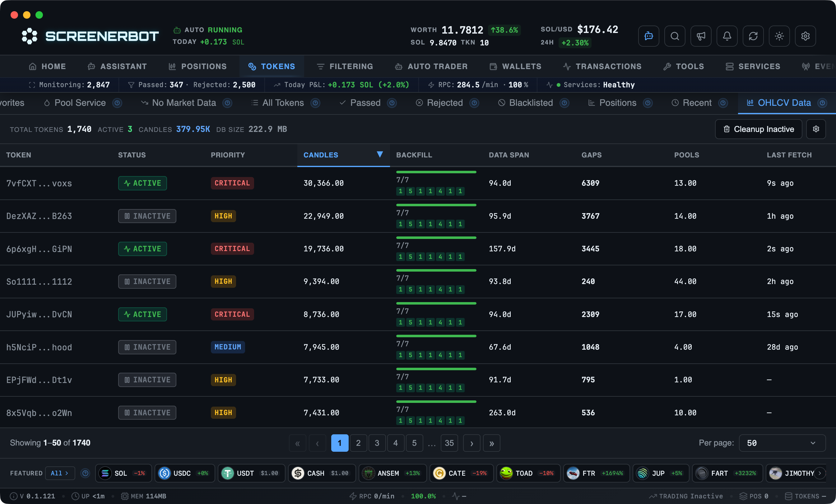The height and width of the screenshot is (504, 836).
Task: Open the Wallets tab
Action: [x=515, y=67]
